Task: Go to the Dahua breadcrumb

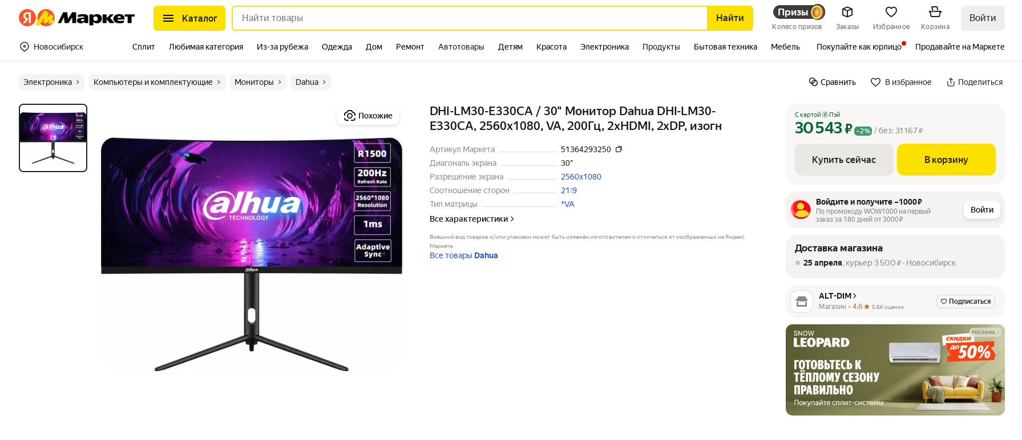Action: 311,82
